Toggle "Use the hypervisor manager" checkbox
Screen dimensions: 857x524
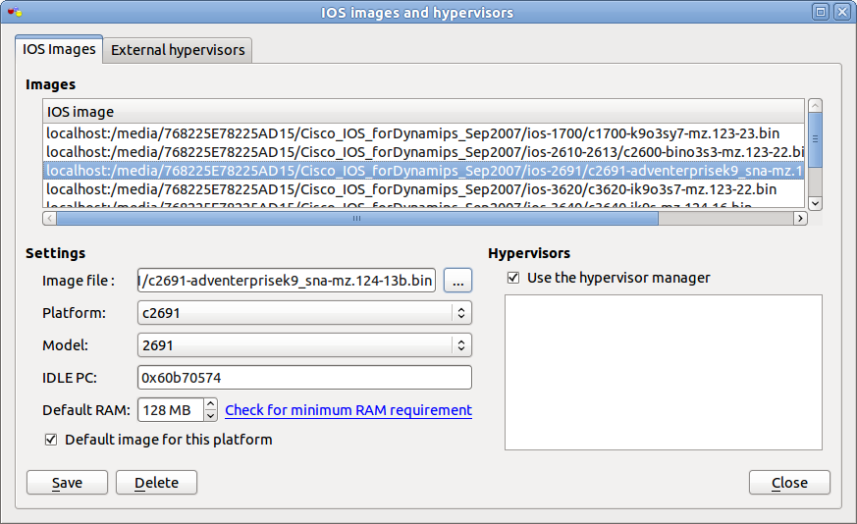pyautogui.click(x=513, y=278)
